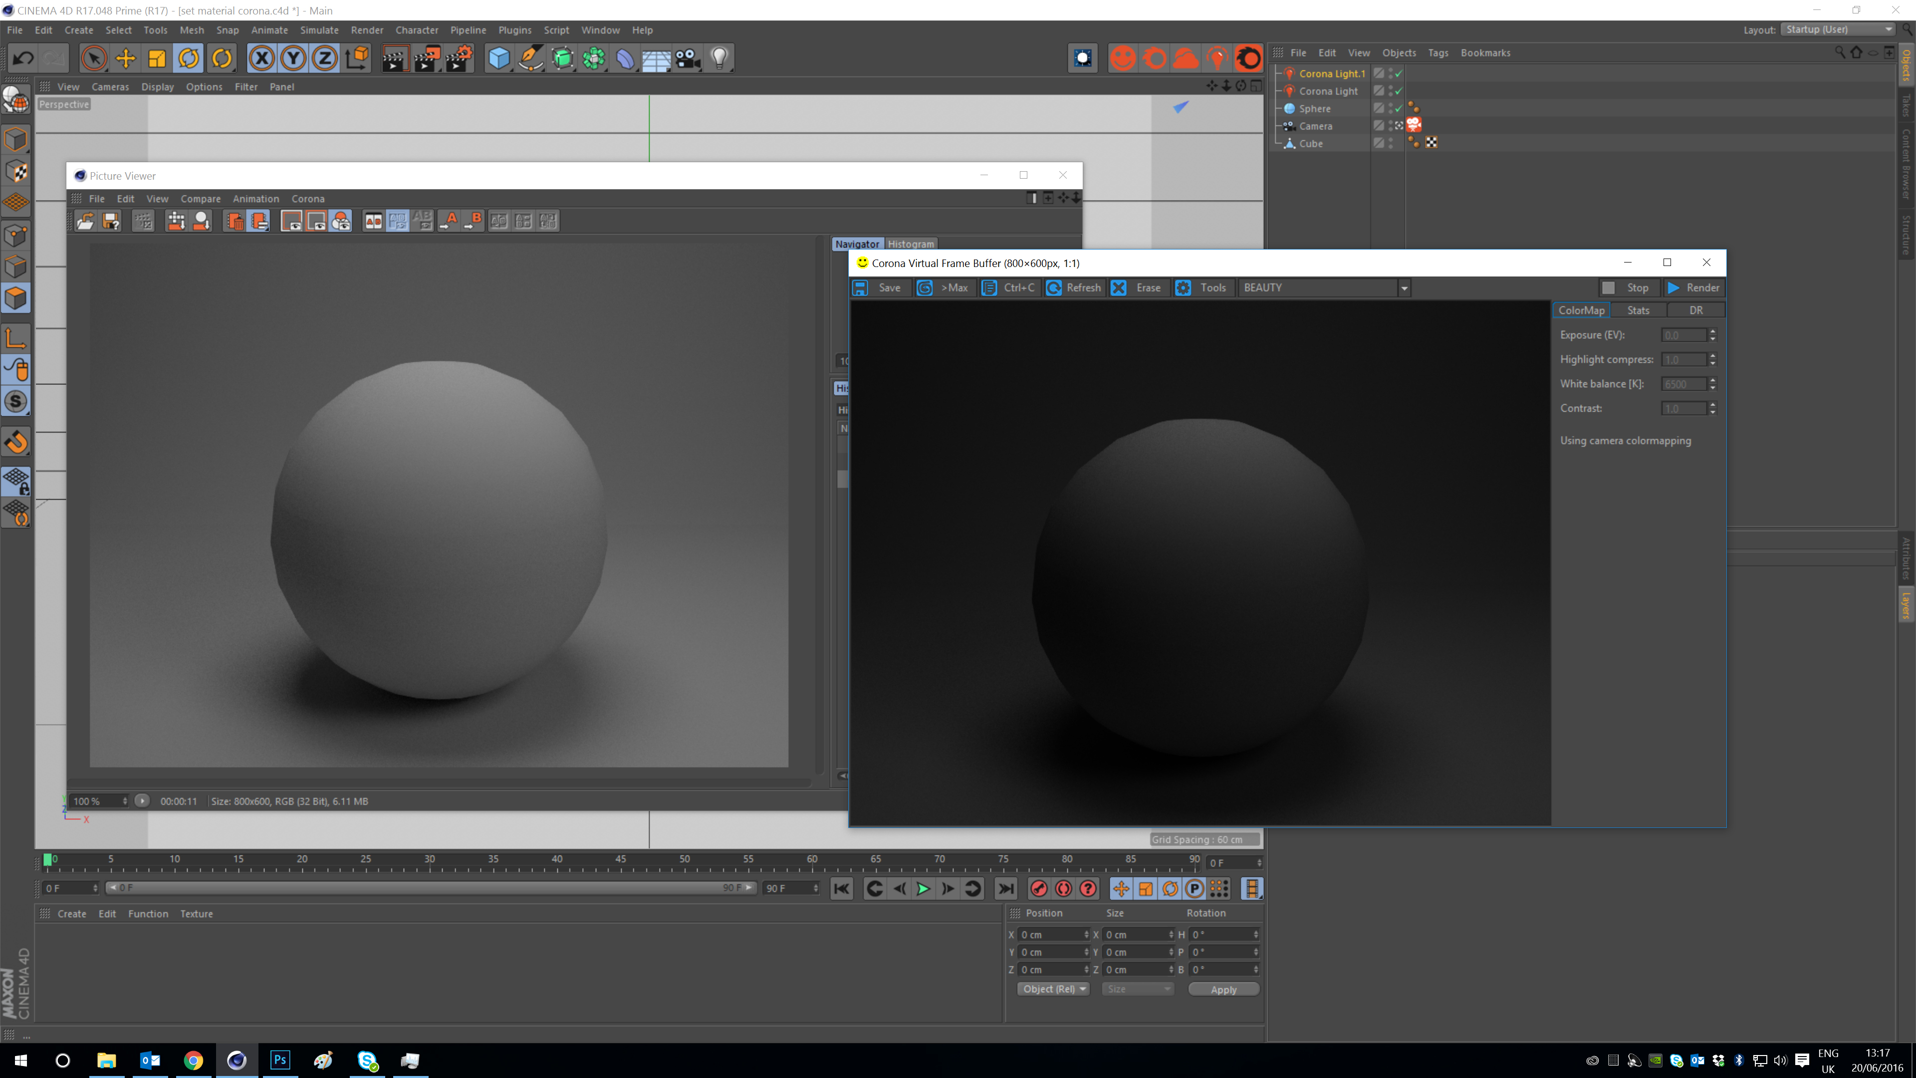This screenshot has width=1916, height=1078.
Task: Switch to the Stats tab in VFB
Action: point(1638,310)
